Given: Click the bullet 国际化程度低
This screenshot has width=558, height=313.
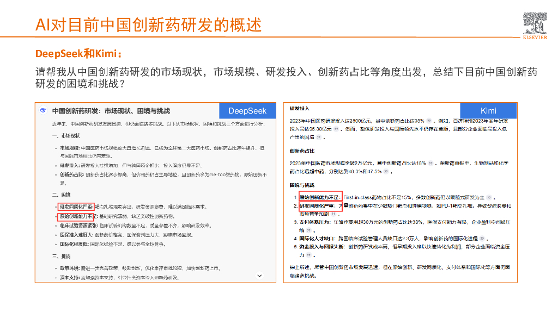Looking at the screenshot, I should click(x=74, y=244).
